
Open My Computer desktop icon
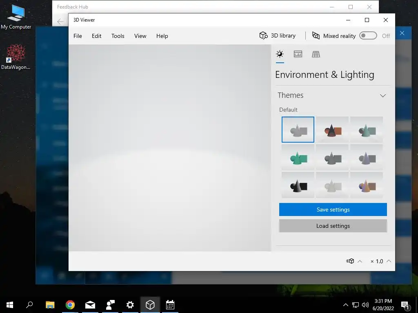[16, 16]
